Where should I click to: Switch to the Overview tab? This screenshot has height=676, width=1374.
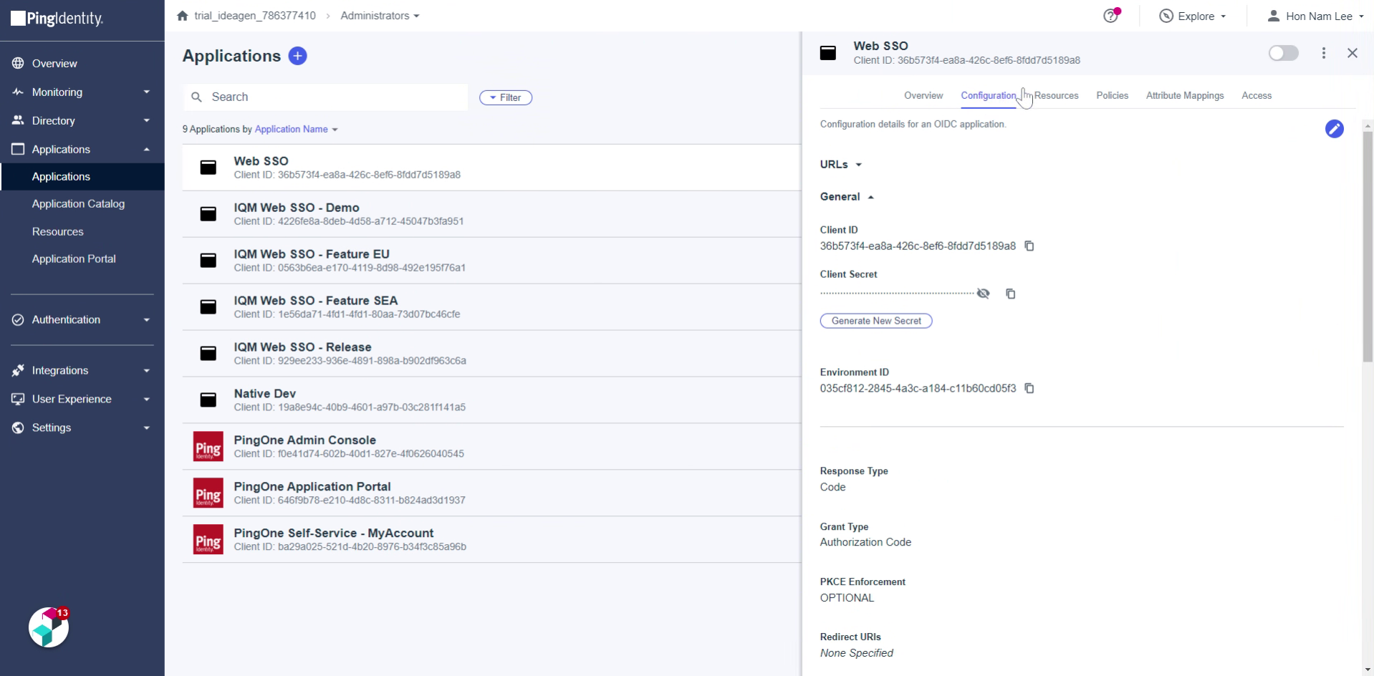[923, 95]
